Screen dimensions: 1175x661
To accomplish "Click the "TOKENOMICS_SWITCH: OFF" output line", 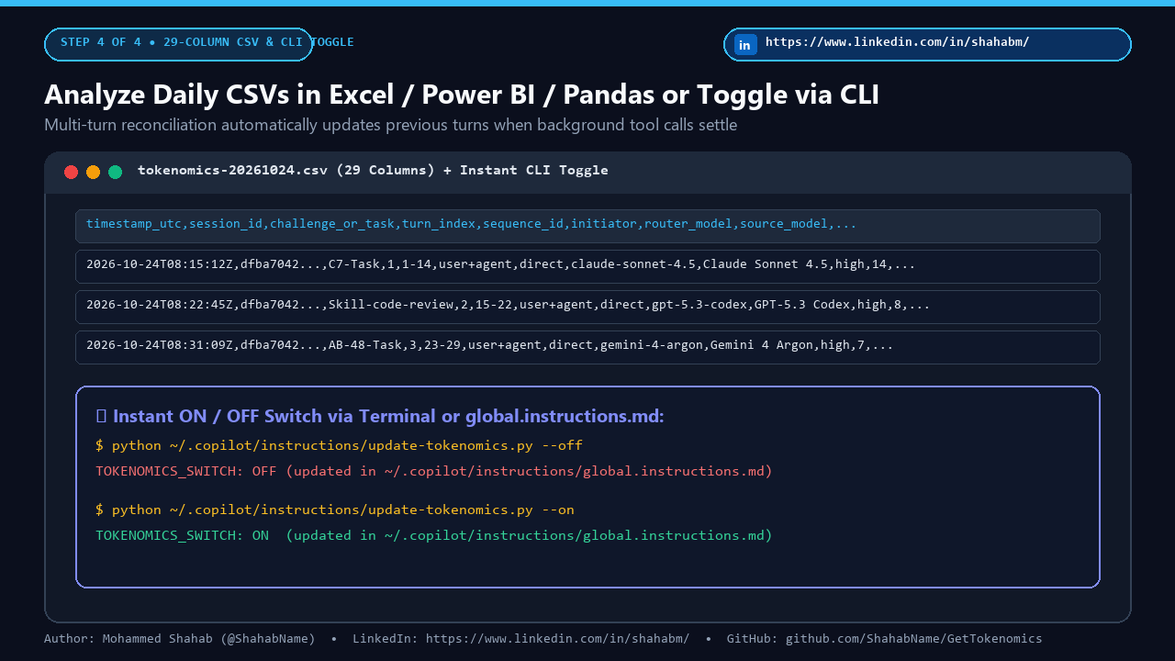I will pyautogui.click(x=434, y=471).
